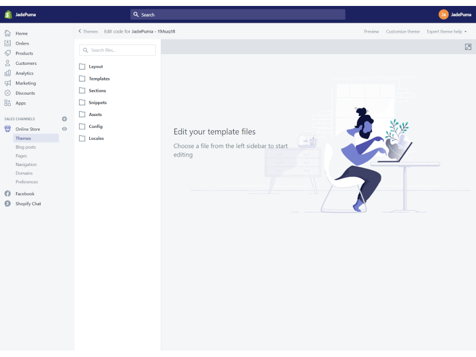Image resolution: width=476 pixels, height=357 pixels.
Task: Open Orders in sidebar
Action: (x=22, y=43)
